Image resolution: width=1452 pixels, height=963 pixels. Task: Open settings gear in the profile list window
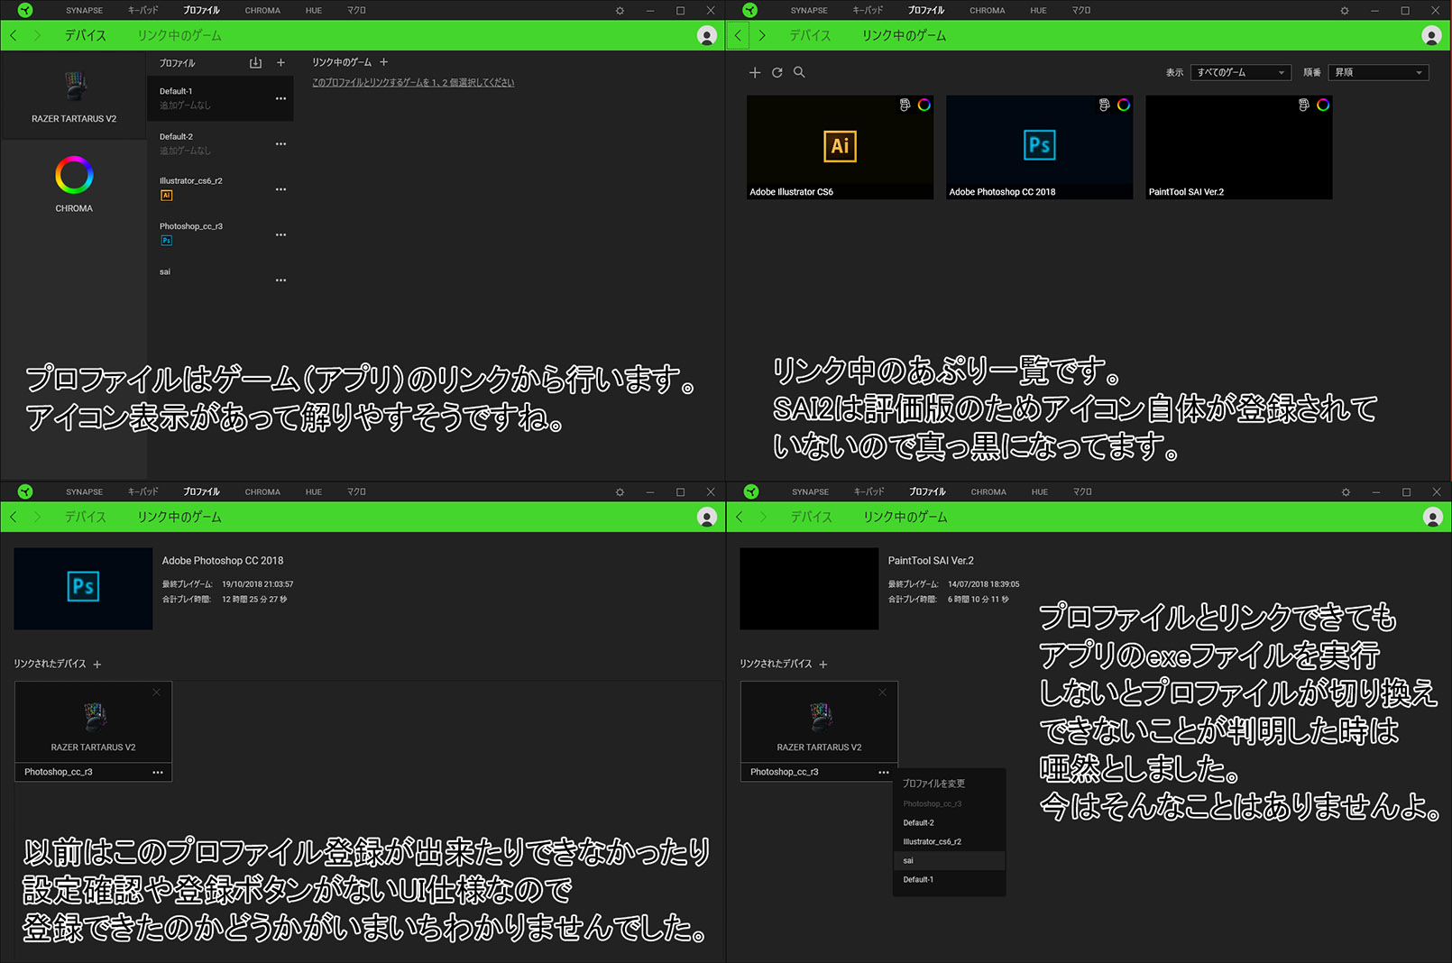(620, 11)
